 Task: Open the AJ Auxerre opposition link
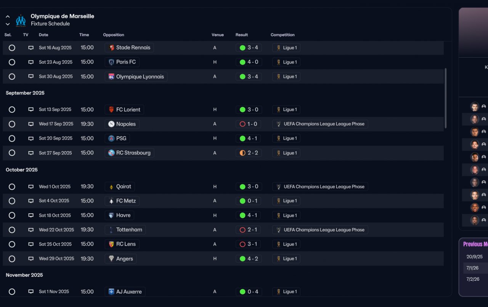pyautogui.click(x=125, y=292)
